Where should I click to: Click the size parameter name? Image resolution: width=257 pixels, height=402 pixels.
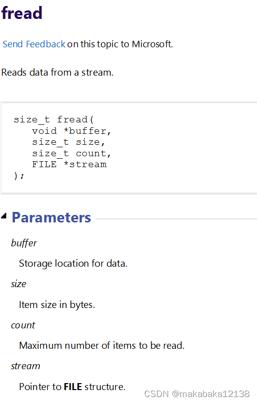[x=18, y=284]
